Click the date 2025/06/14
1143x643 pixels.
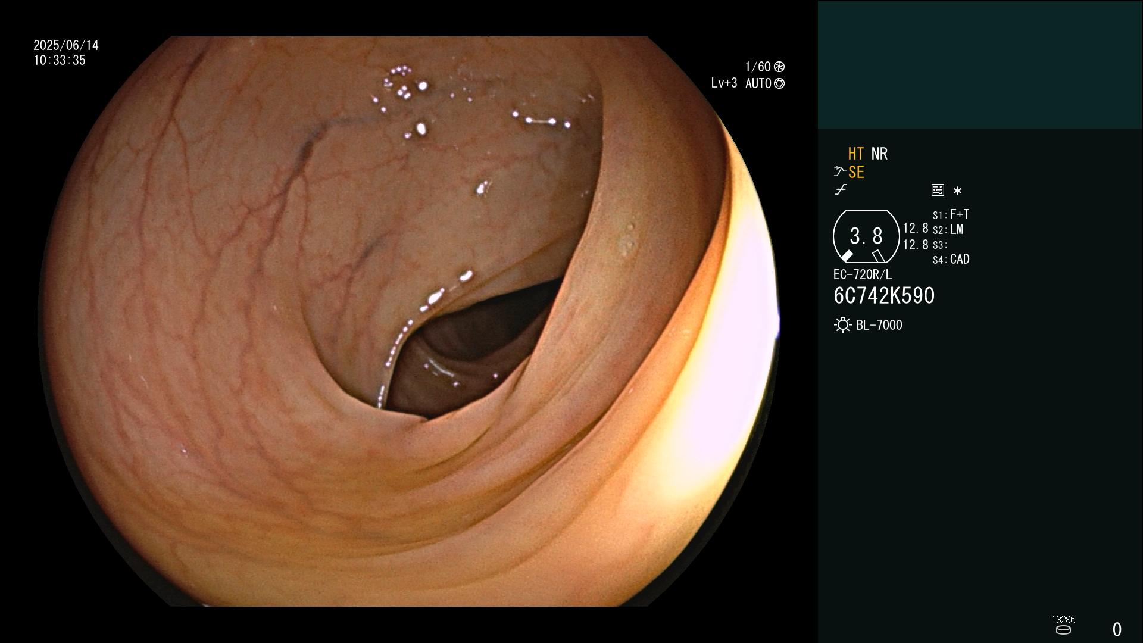tap(66, 46)
